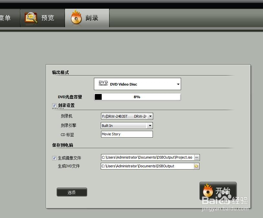Expand the 刻录机 drive dropdown
The image size is (263, 218).
coord(150,116)
